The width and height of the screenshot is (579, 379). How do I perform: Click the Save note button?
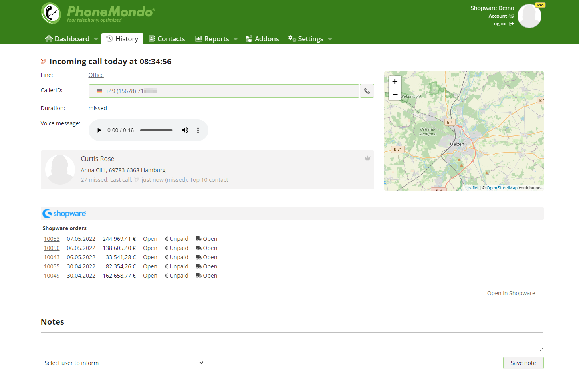click(x=523, y=363)
